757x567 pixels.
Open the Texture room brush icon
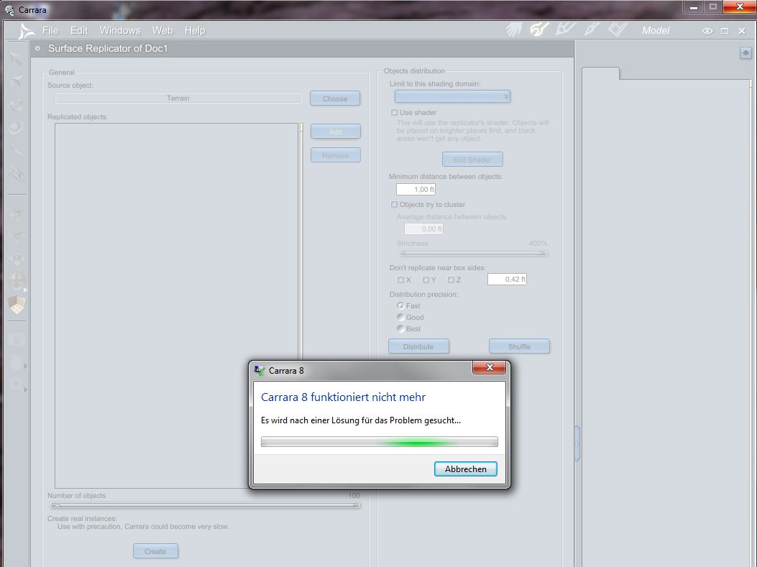pos(592,30)
